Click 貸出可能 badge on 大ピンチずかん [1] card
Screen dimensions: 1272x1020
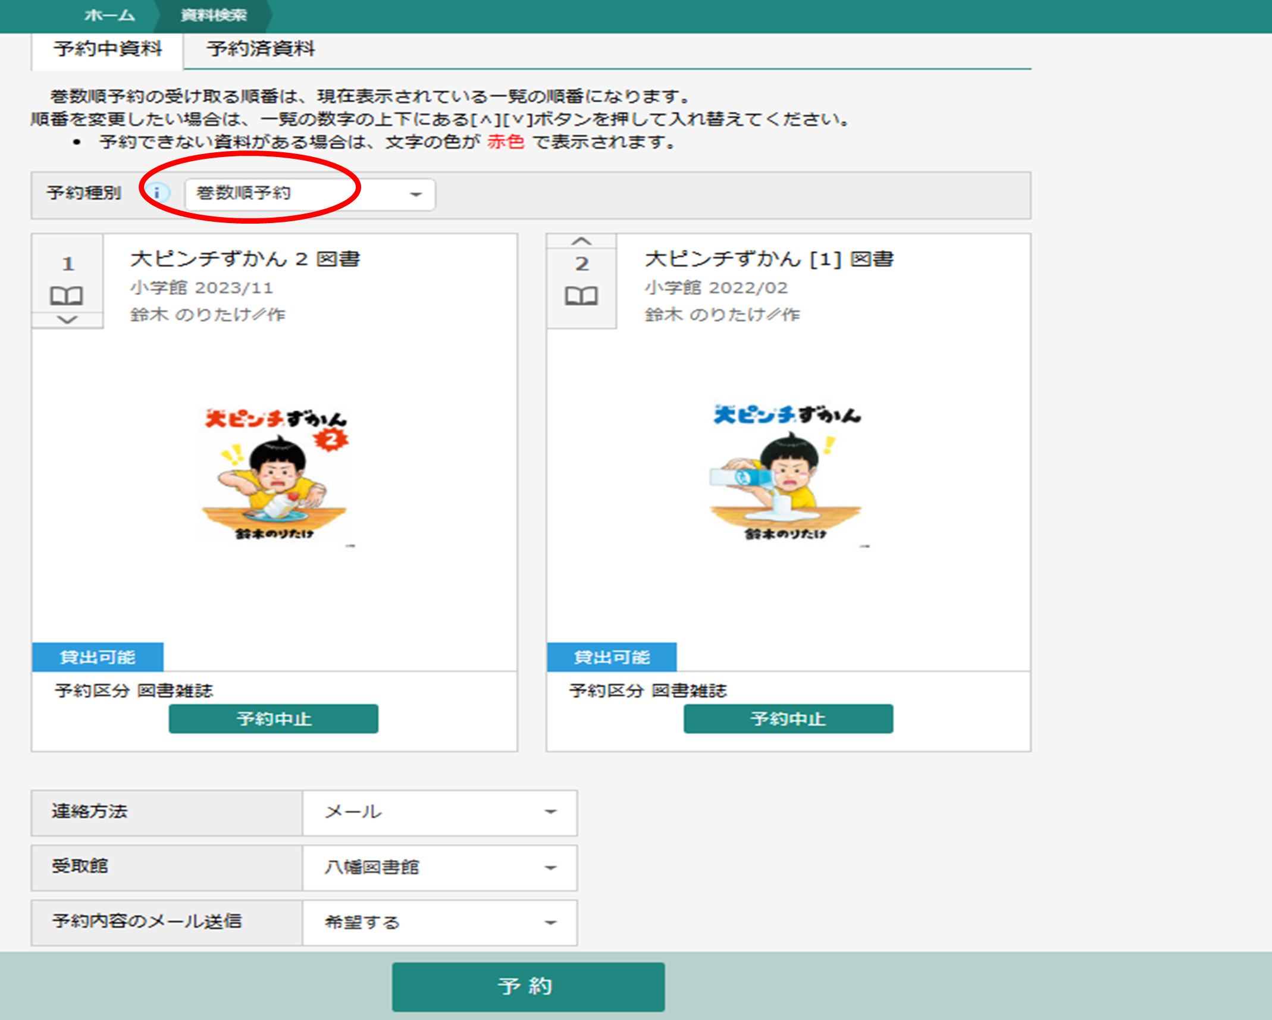(x=612, y=657)
